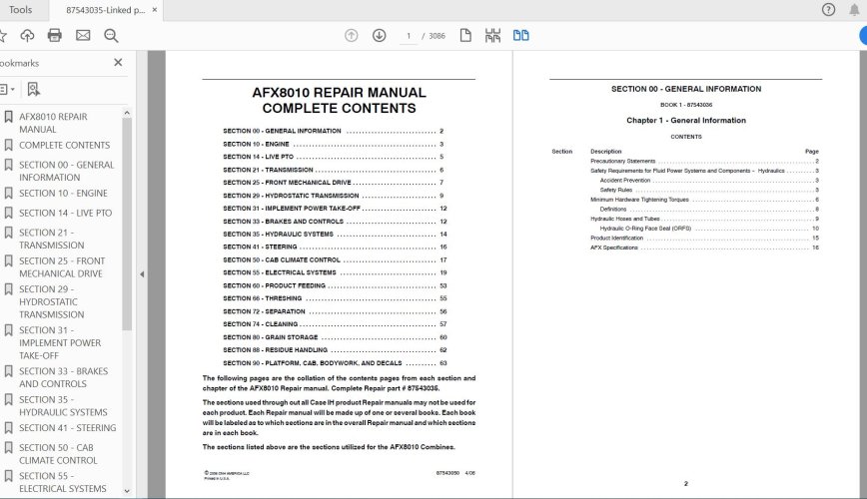867x499 pixels.
Task: Open the Tools tab
Action: tap(20, 10)
